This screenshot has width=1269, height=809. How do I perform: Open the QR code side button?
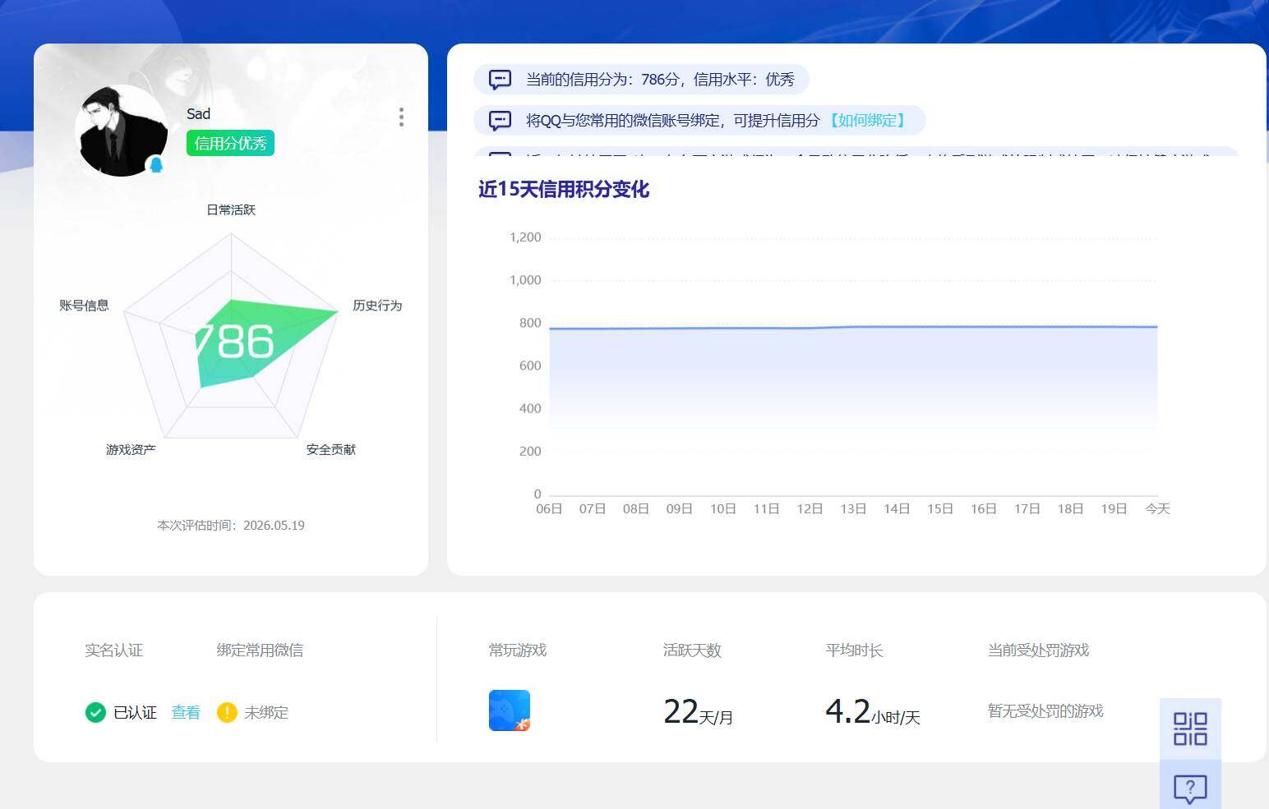[x=1190, y=729]
